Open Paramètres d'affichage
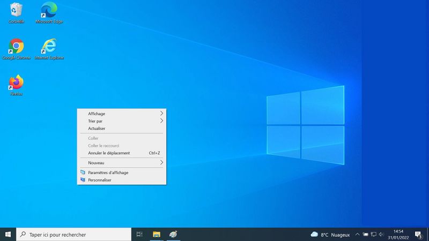 (122, 172)
